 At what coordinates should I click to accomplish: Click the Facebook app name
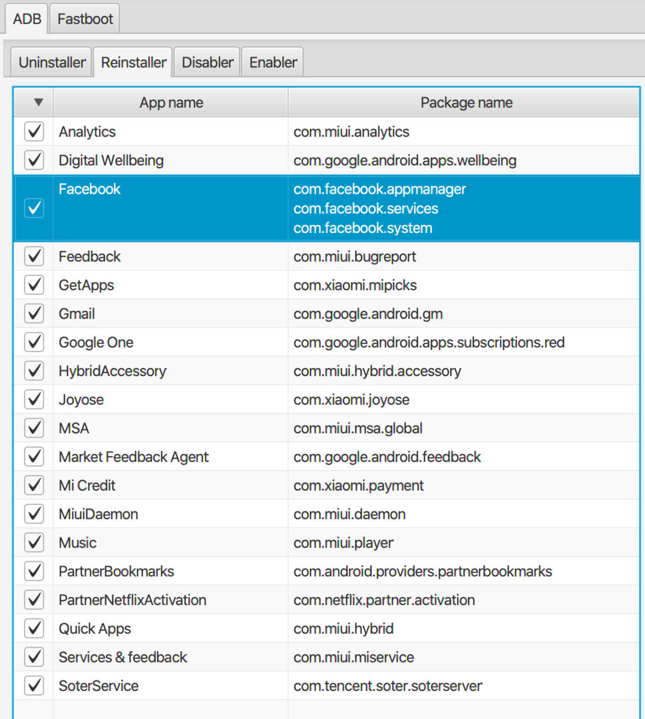(89, 189)
